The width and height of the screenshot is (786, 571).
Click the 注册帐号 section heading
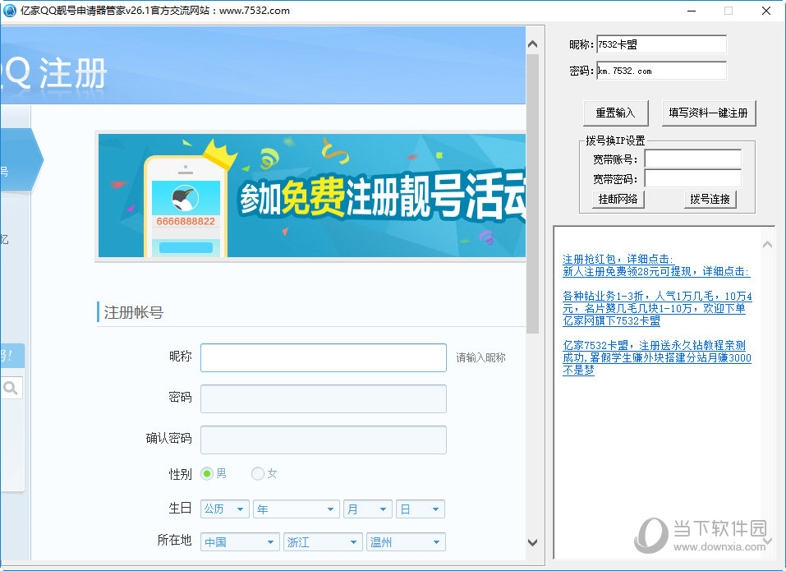click(134, 312)
